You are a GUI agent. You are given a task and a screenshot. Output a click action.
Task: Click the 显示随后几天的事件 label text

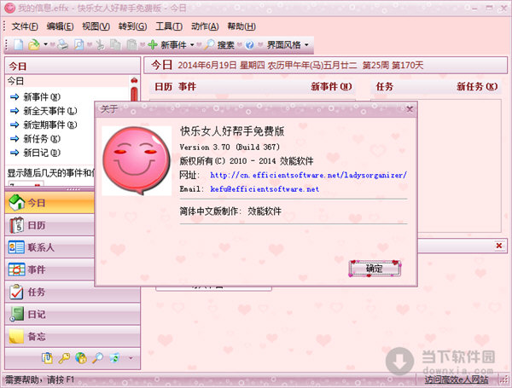click(x=50, y=173)
